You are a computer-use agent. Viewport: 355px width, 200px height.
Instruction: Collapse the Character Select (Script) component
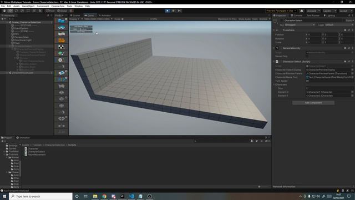[x=273, y=62]
